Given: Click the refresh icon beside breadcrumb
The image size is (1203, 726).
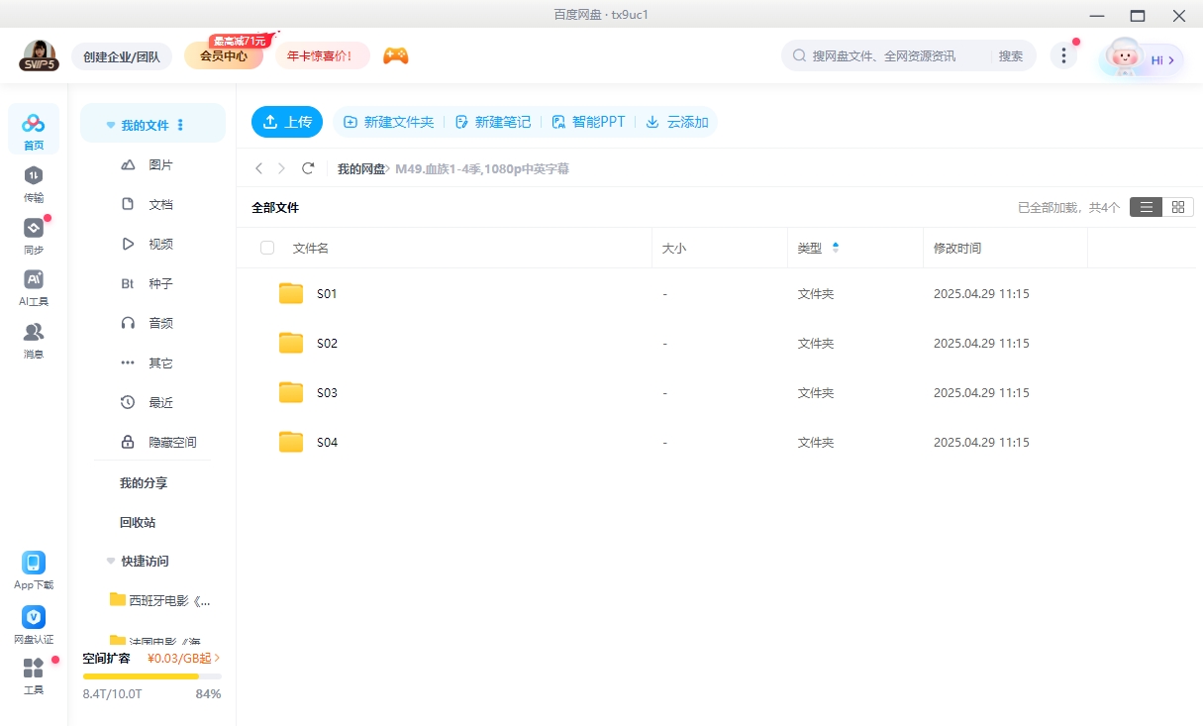Looking at the screenshot, I should pyautogui.click(x=308, y=168).
